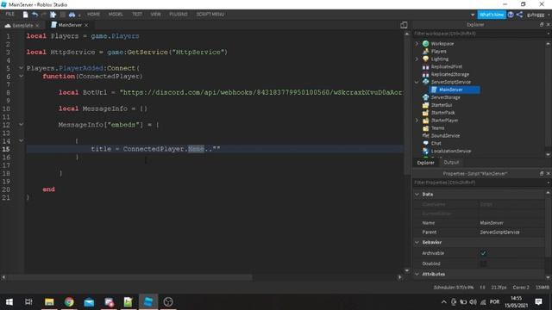Image resolution: width=552 pixels, height=310 pixels.
Task: Close the MainServer script tab
Action: (86, 25)
